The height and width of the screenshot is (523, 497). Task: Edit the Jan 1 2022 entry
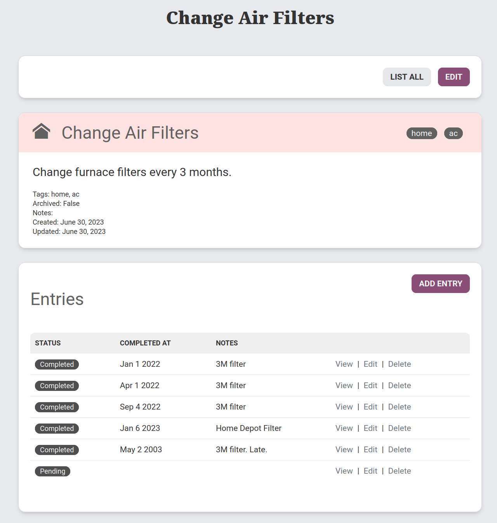370,364
